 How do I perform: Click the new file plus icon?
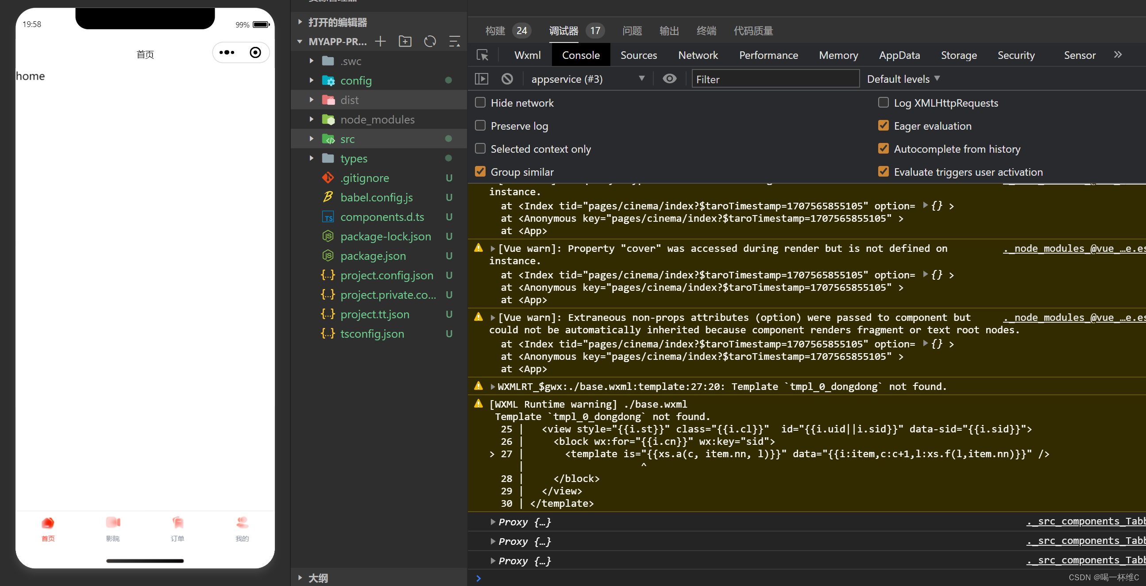(x=380, y=42)
